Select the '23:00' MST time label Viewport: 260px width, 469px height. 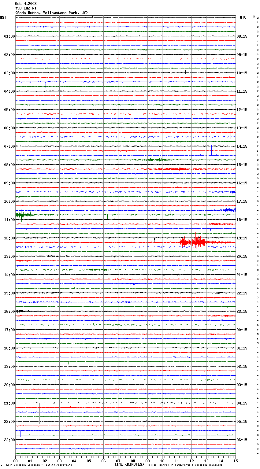(9, 440)
